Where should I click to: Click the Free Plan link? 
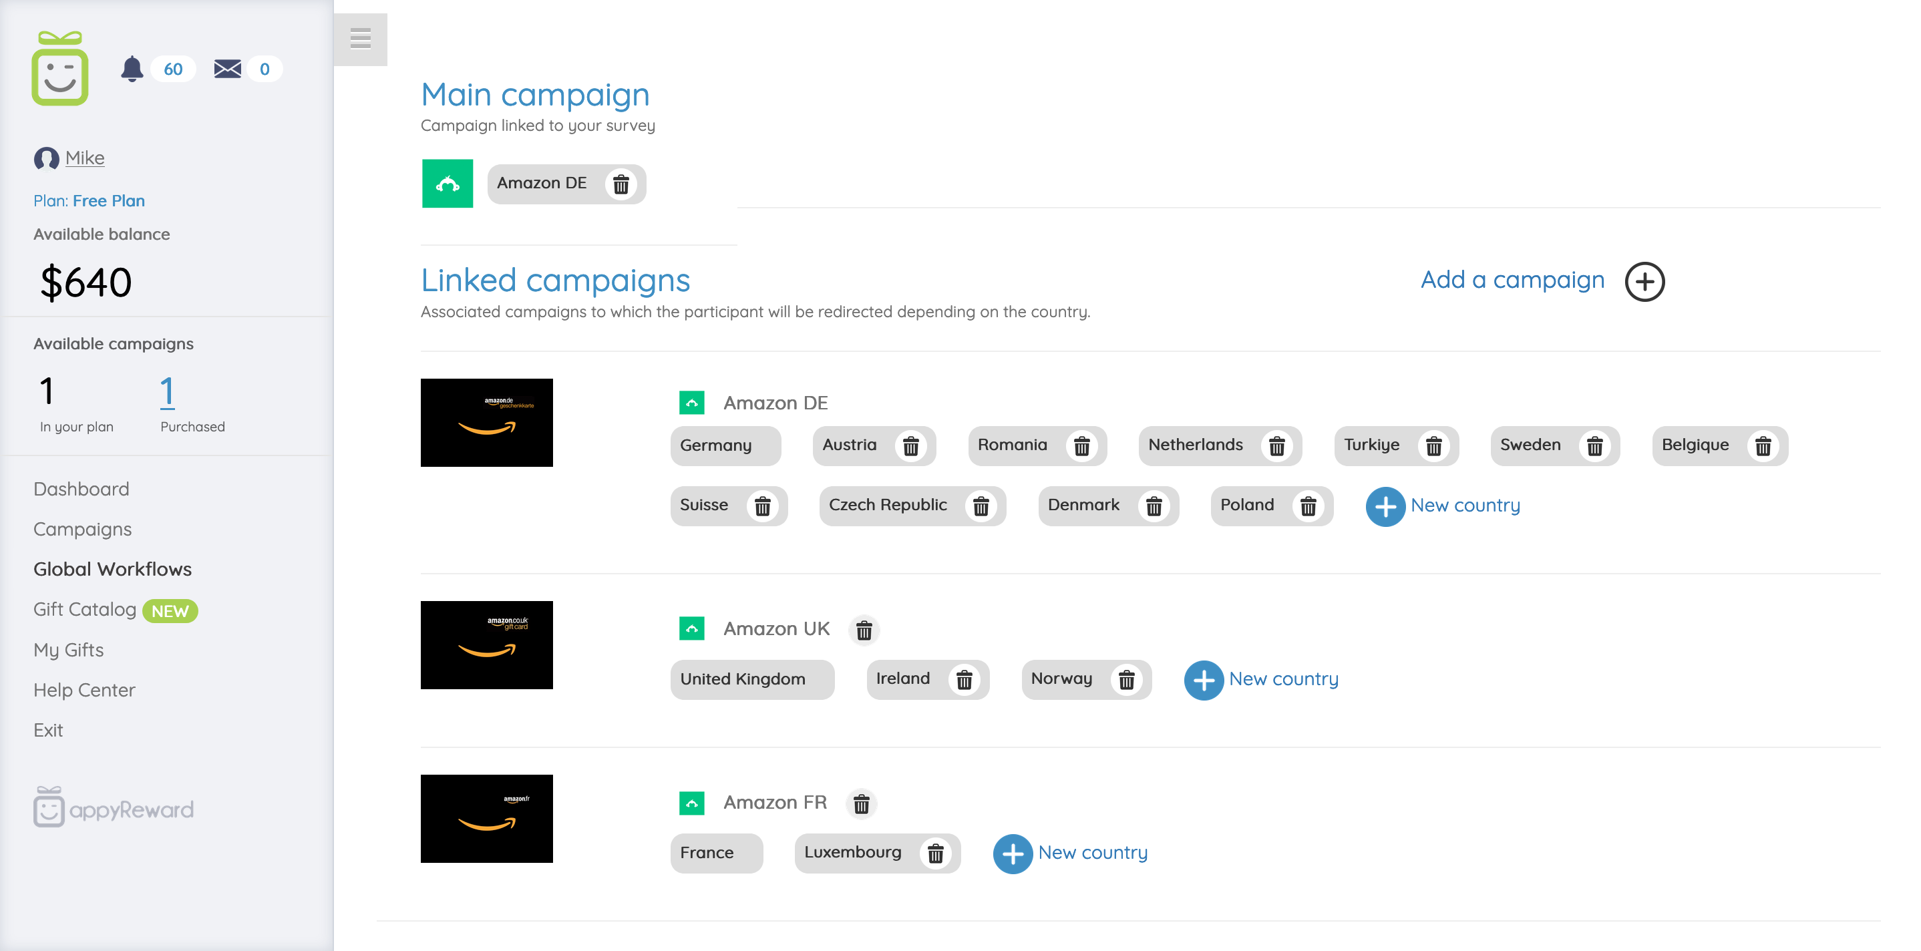point(109,200)
